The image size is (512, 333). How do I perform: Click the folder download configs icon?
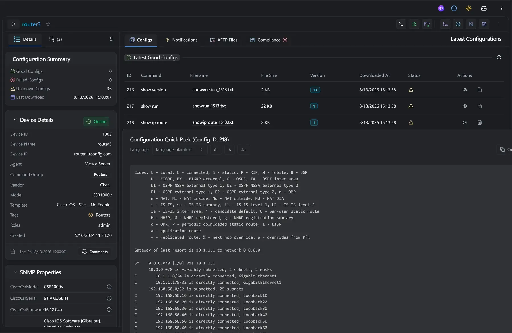(427, 24)
